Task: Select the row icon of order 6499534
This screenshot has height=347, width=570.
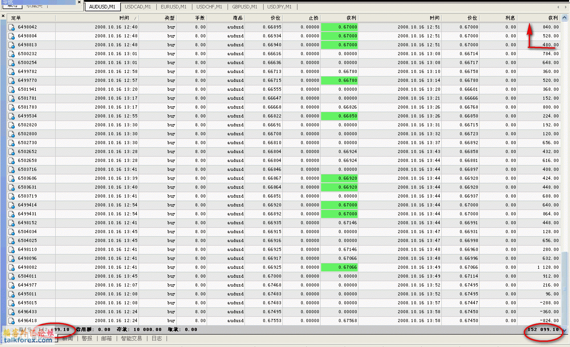Action: click(x=12, y=116)
